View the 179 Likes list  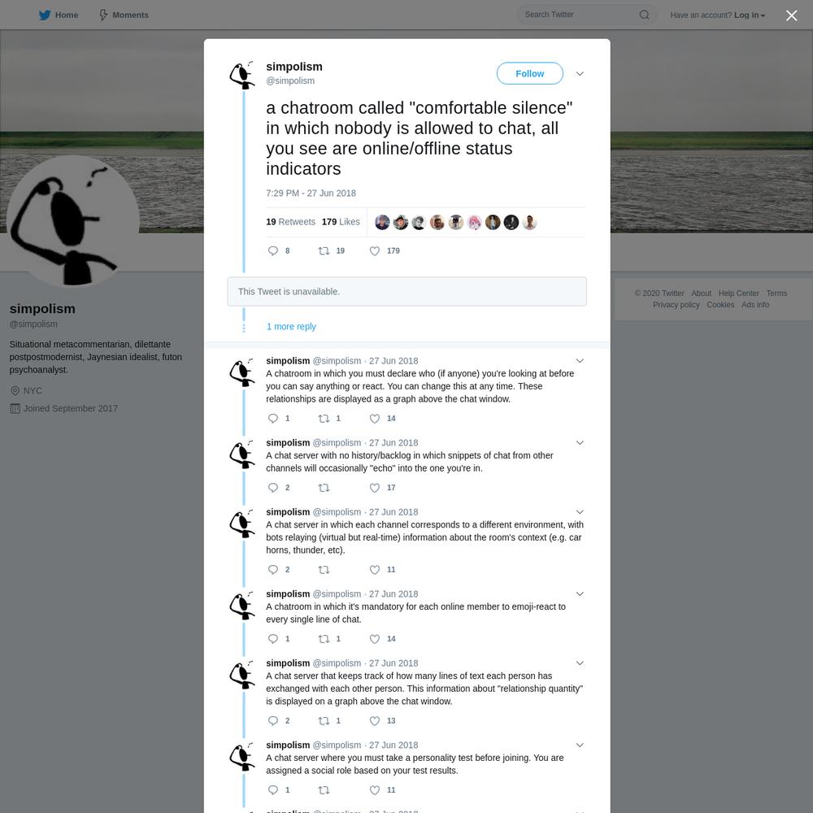[x=341, y=222]
